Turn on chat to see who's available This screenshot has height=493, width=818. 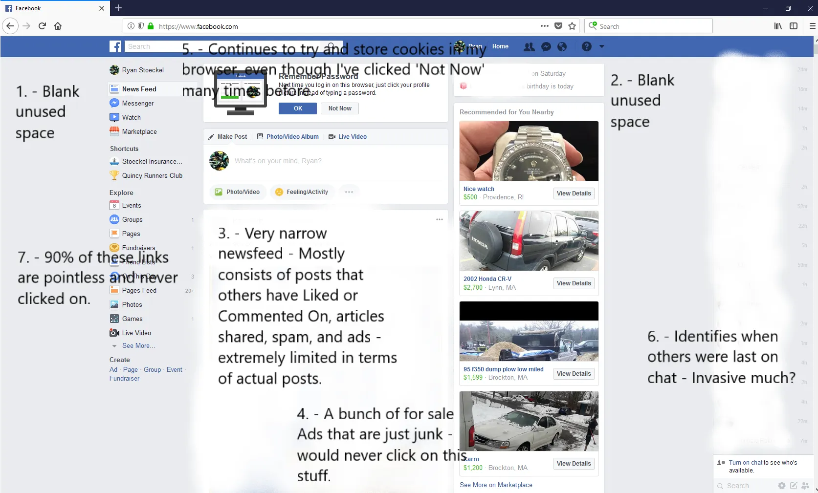(x=745, y=463)
